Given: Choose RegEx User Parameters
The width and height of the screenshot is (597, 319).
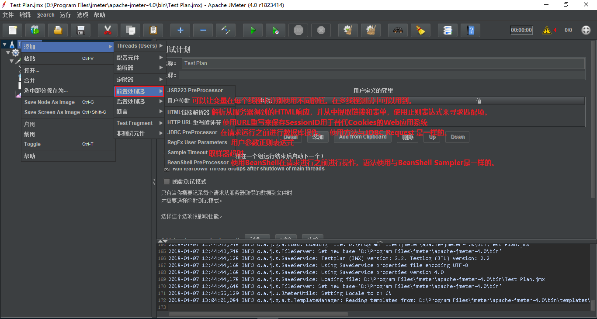Looking at the screenshot, I should coord(200,142).
